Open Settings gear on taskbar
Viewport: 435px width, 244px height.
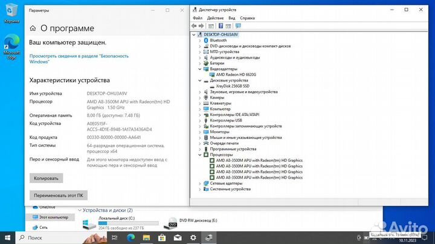pyautogui.click(x=193, y=237)
